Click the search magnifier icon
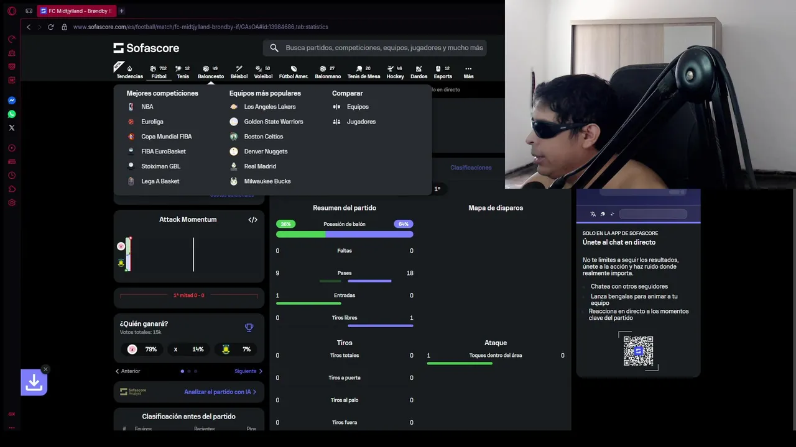796x447 pixels. 274,48
